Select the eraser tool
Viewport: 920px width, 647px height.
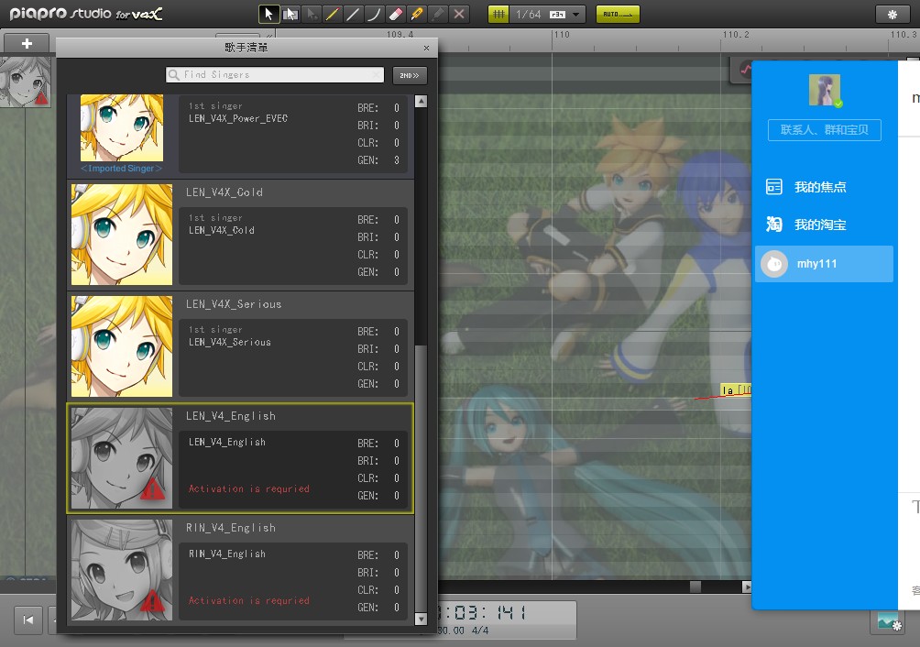[396, 14]
